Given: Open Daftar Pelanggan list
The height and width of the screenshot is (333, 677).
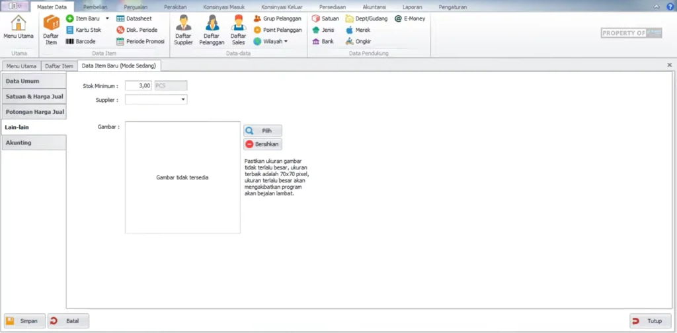Looking at the screenshot, I should (x=212, y=29).
